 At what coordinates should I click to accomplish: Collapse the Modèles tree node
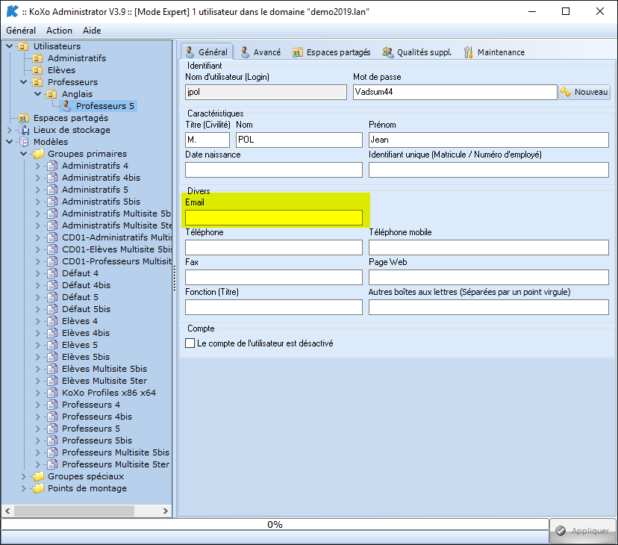10,142
